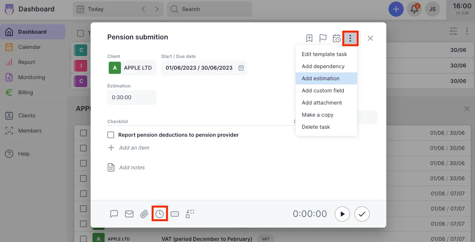Open notifications with the bell icon

click(414, 9)
